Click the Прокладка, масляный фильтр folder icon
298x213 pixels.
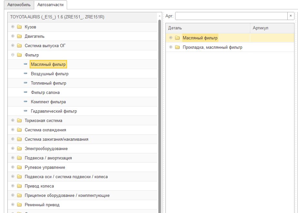177,47
